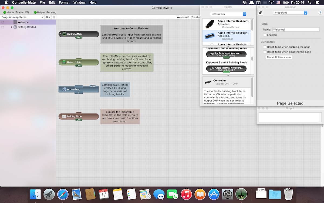Click the group icon next to Getting Started
Viewport: 324px width, 203px height.
(x=15, y=27)
